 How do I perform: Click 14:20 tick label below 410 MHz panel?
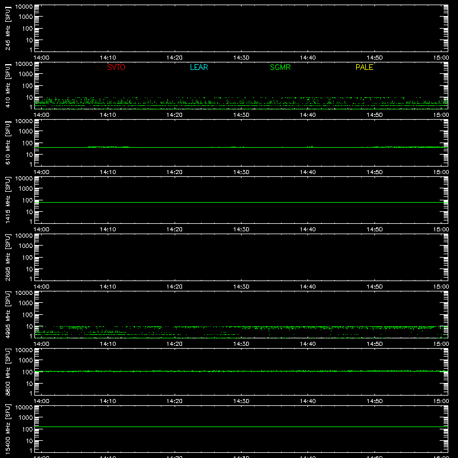175,115
